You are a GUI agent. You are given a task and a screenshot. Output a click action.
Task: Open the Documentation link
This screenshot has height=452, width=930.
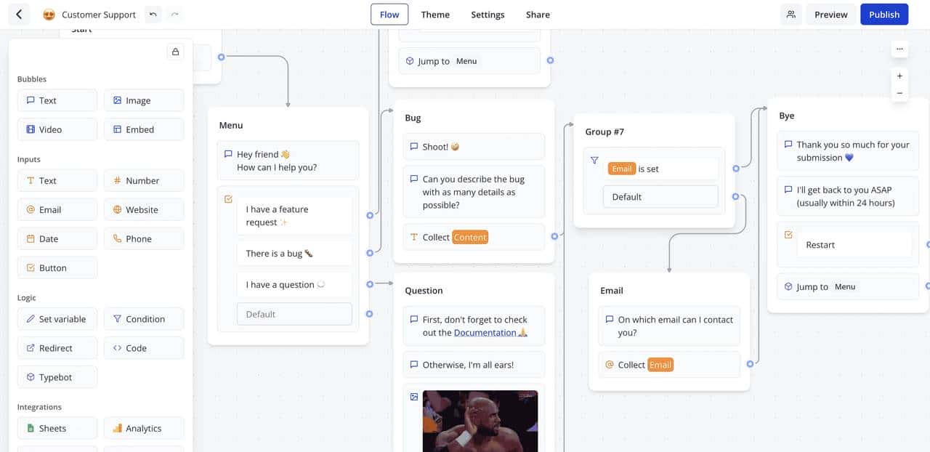485,333
